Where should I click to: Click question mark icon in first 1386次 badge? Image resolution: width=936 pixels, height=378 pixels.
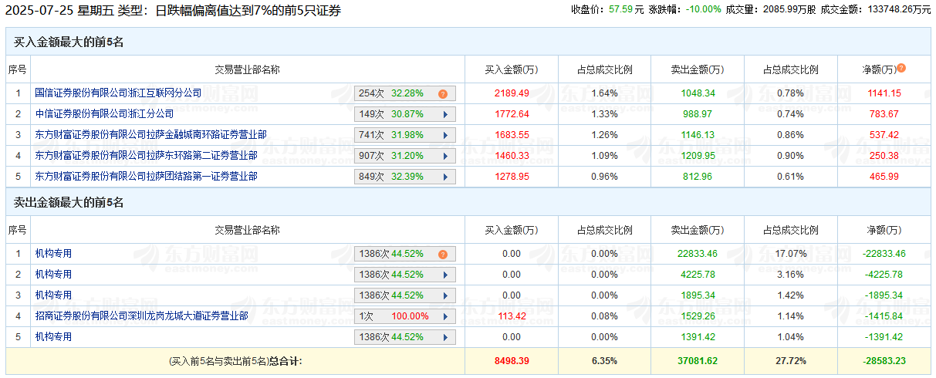point(443,254)
